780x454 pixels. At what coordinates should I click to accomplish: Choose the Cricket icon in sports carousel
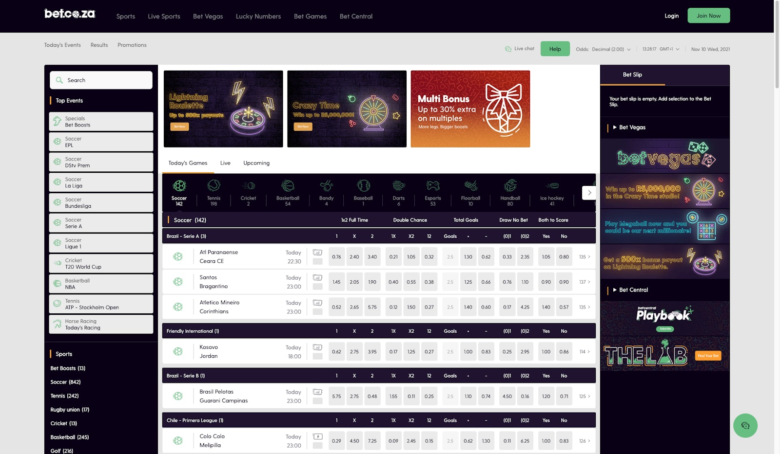point(248,186)
